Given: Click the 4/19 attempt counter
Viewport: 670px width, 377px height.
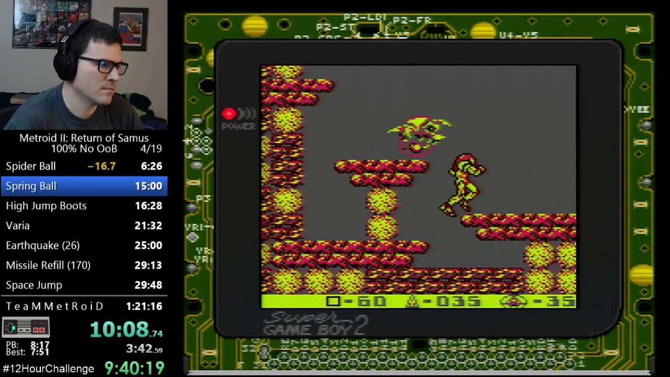Looking at the screenshot, I should 151,149.
